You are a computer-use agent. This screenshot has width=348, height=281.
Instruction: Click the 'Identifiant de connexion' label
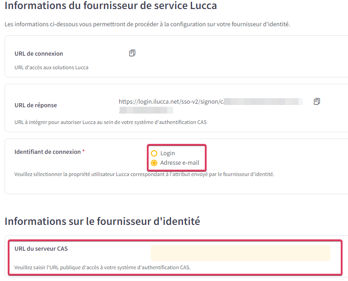48,152
